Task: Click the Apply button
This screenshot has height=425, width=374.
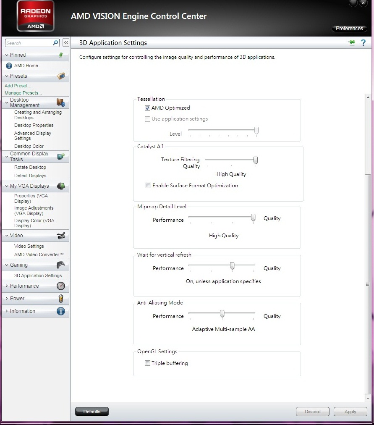Action: [350, 412]
